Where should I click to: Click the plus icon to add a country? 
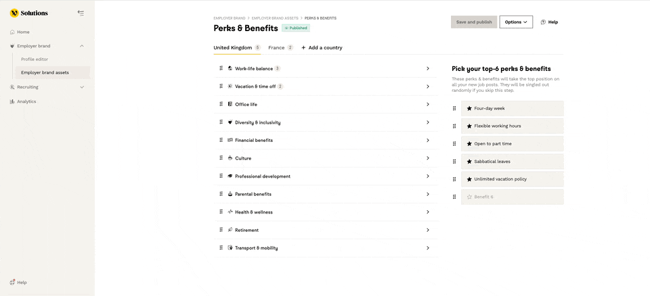(303, 48)
